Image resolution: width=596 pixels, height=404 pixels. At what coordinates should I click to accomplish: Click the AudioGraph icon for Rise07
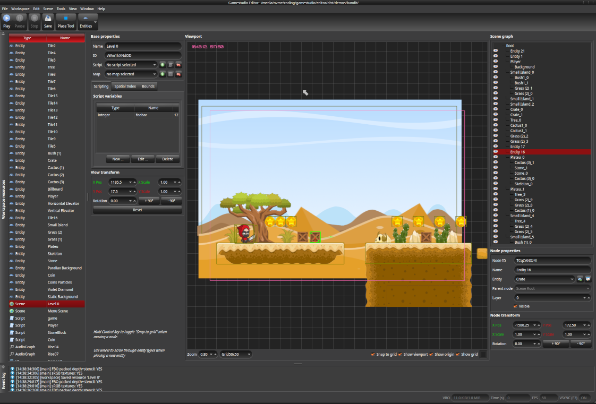pos(12,354)
